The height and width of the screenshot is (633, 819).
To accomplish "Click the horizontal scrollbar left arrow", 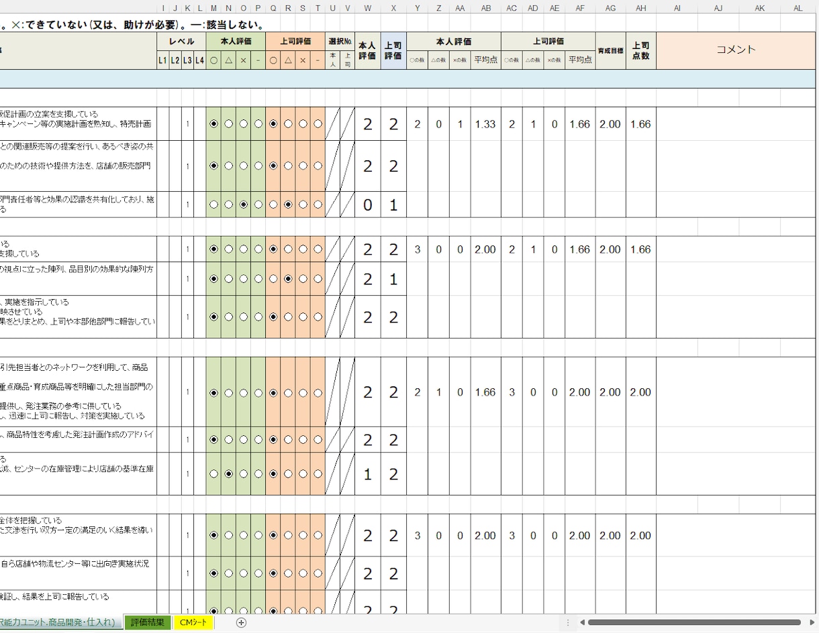I will coord(582,622).
